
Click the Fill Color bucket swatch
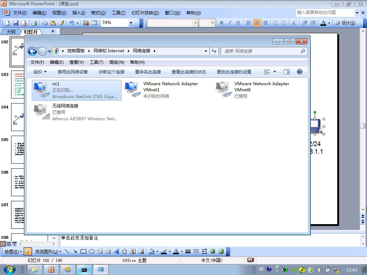click(x=152, y=251)
